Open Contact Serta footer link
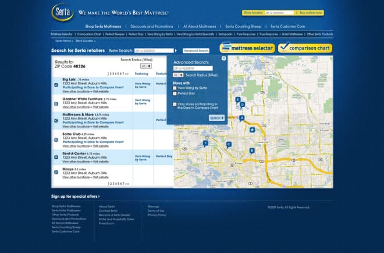 click(x=108, y=211)
